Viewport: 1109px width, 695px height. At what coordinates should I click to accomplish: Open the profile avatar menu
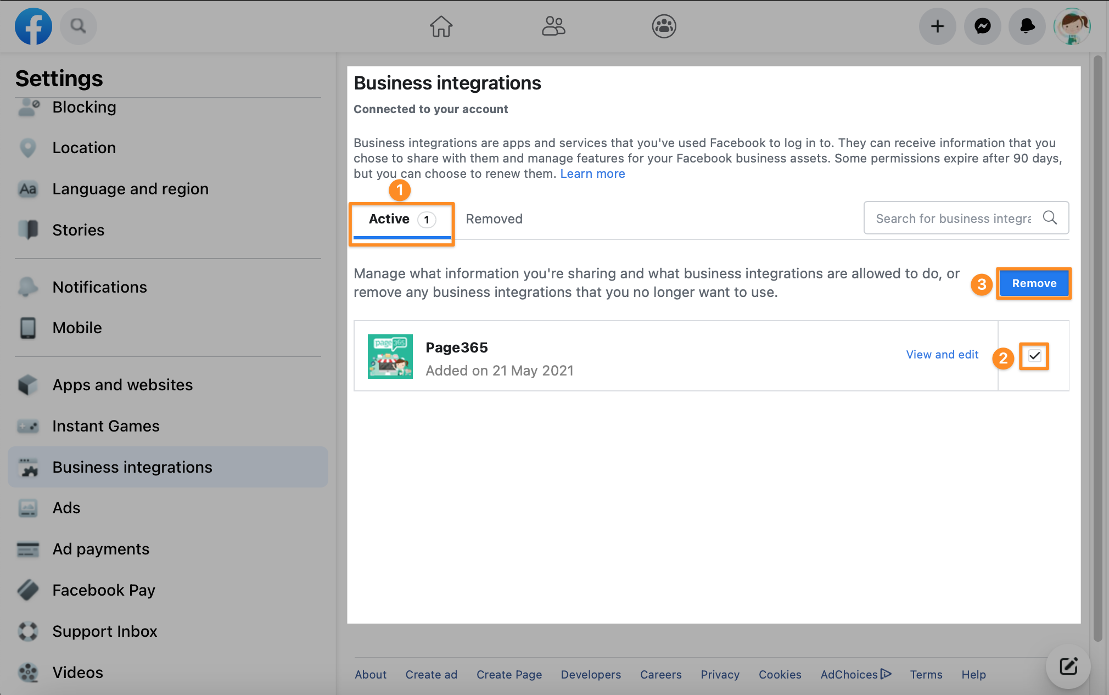pos(1072,26)
